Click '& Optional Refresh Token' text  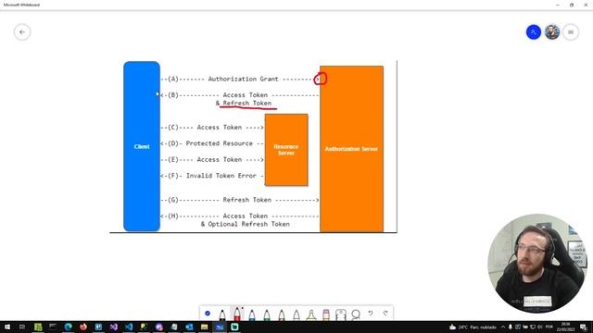[x=245, y=224]
